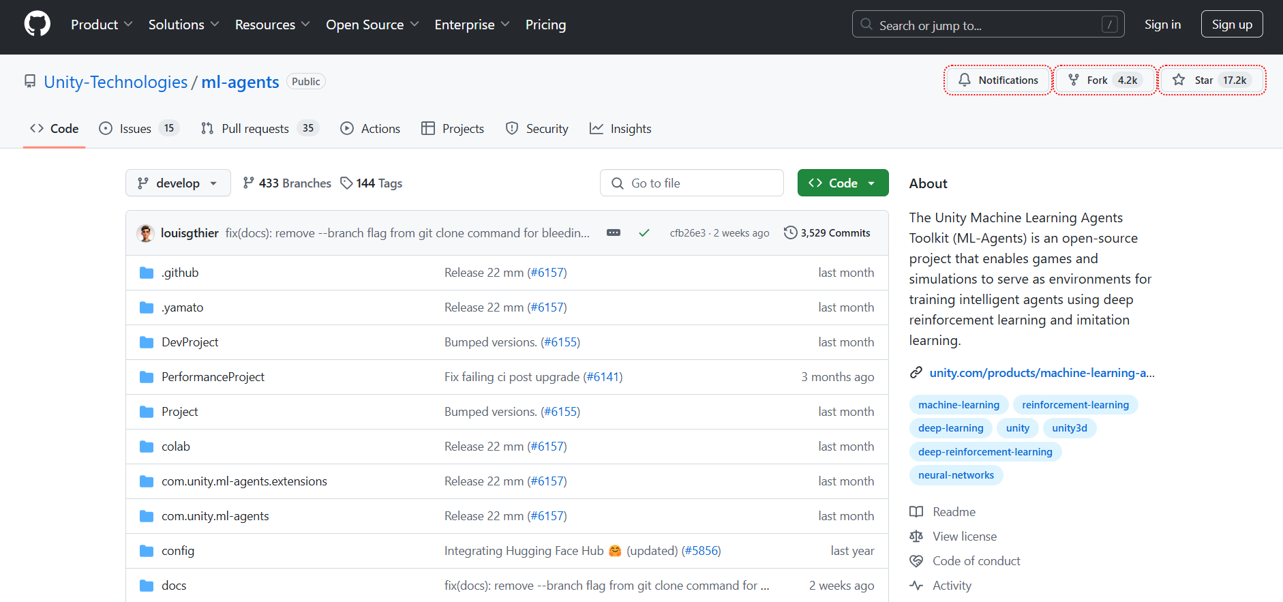Screen dimensions: 1283x602
Task: Click the license scales icon
Action: pos(916,537)
